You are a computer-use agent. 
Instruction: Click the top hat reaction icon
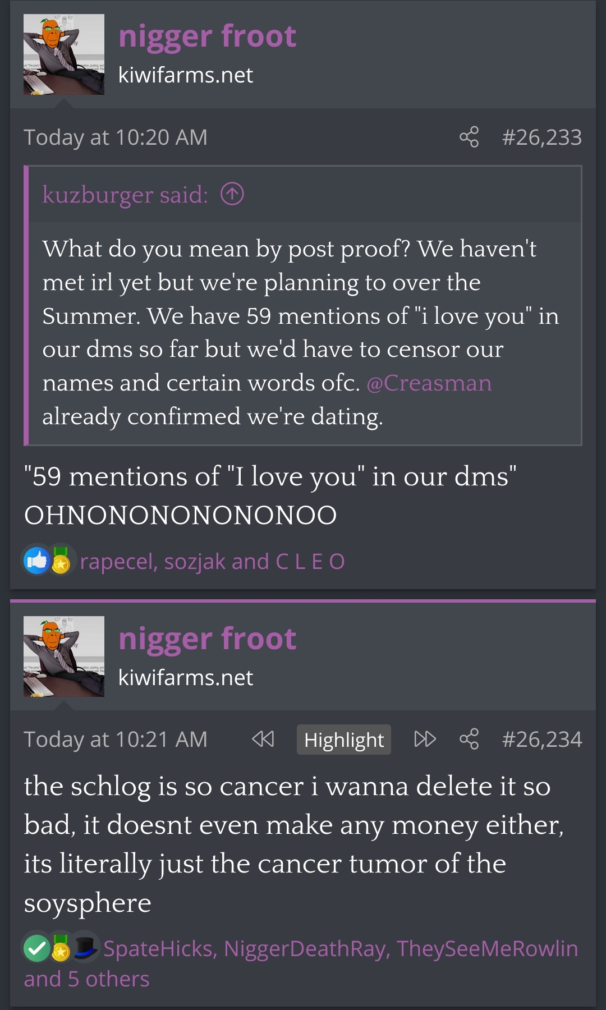pos(85,947)
